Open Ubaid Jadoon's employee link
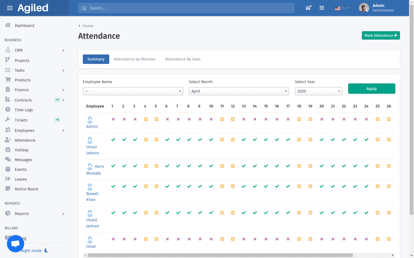 tap(93, 223)
